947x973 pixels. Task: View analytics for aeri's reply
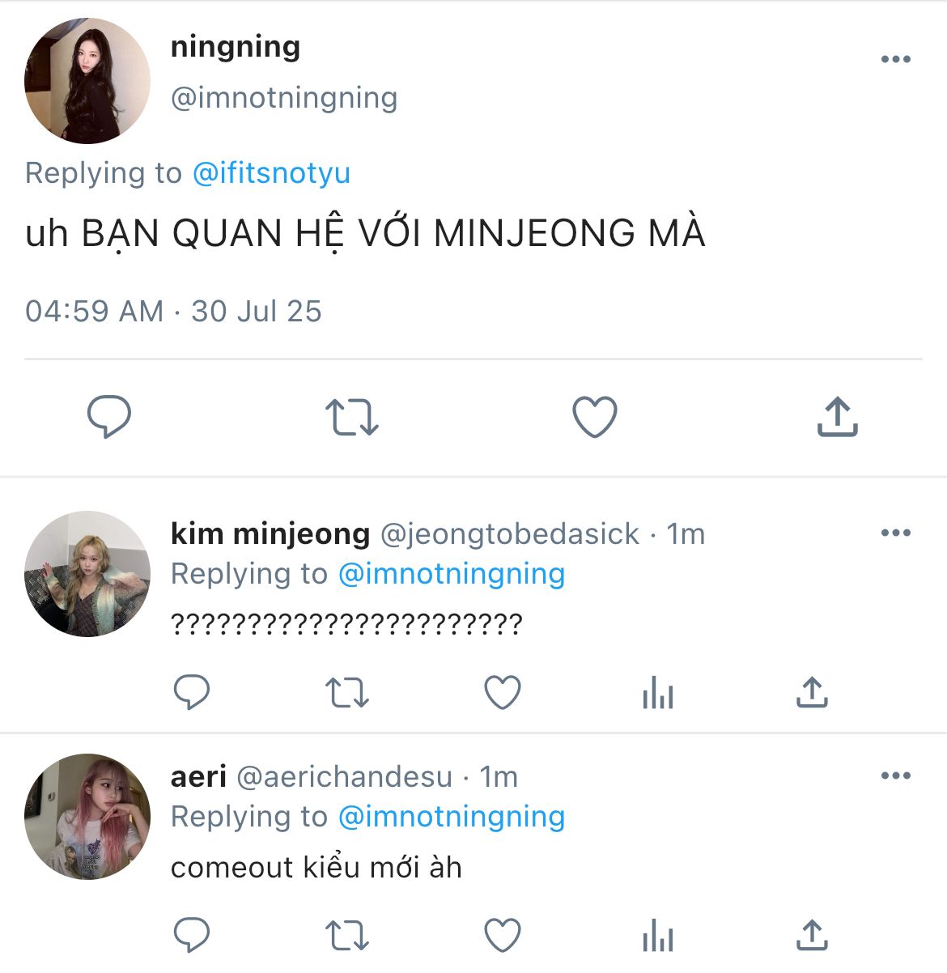pos(657,937)
